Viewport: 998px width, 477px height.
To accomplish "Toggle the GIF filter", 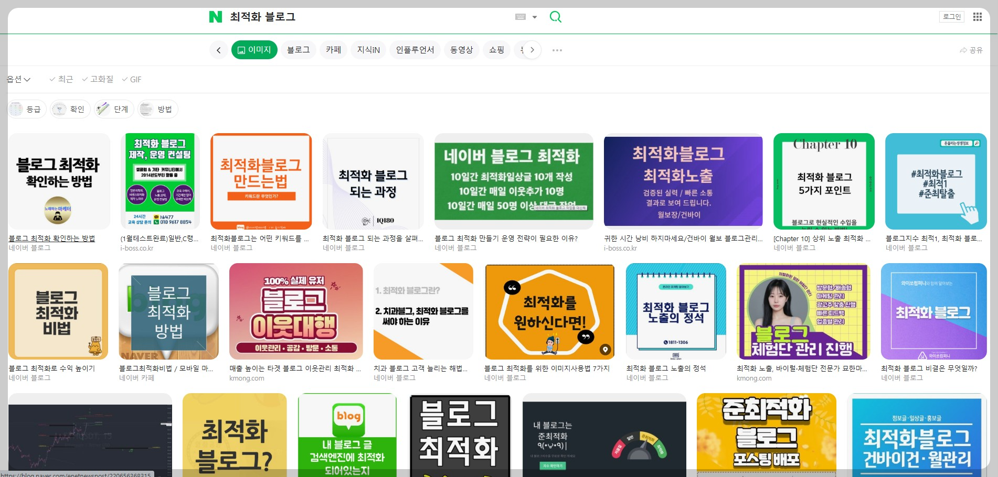I will click(132, 79).
